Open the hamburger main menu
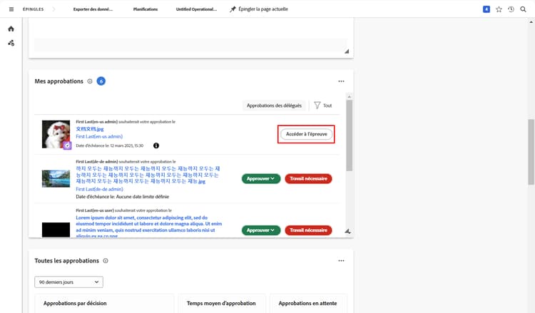 click(x=11, y=9)
